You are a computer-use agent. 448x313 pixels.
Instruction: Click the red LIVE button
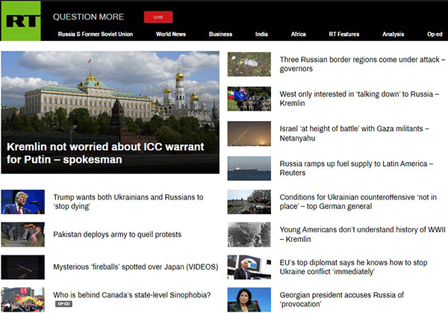(x=158, y=16)
